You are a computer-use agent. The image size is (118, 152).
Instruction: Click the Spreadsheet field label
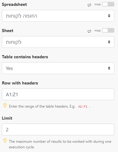(14, 5)
